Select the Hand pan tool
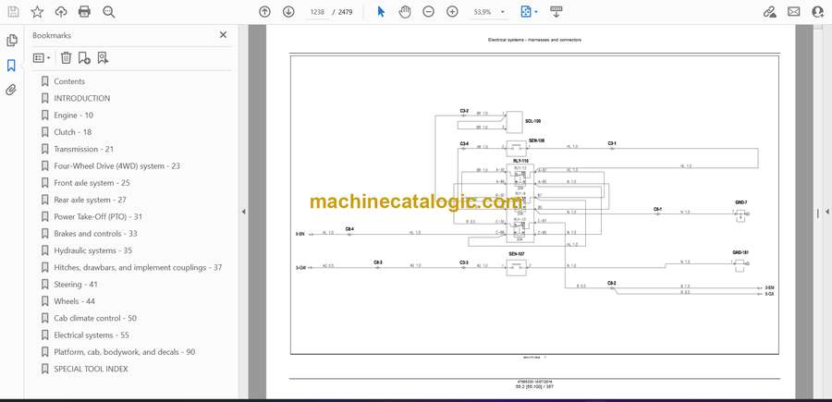 pyautogui.click(x=404, y=12)
